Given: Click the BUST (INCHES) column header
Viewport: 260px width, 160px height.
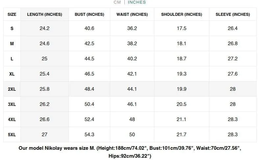Looking at the screenshot, I should 90,15.
